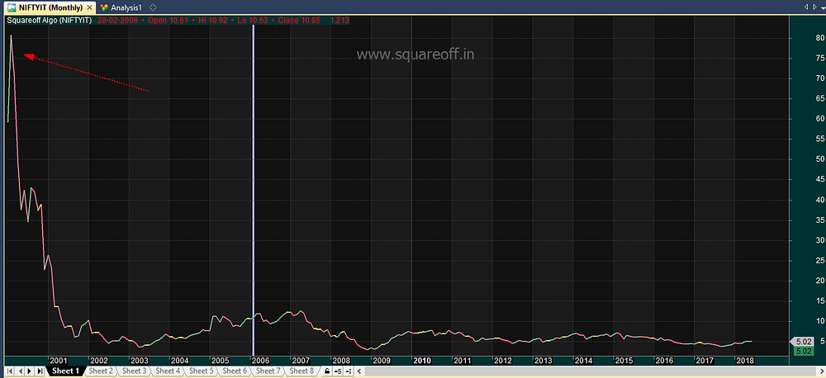826x378 pixels.
Task: Click the 2011 label on time axis
Action: point(462,361)
